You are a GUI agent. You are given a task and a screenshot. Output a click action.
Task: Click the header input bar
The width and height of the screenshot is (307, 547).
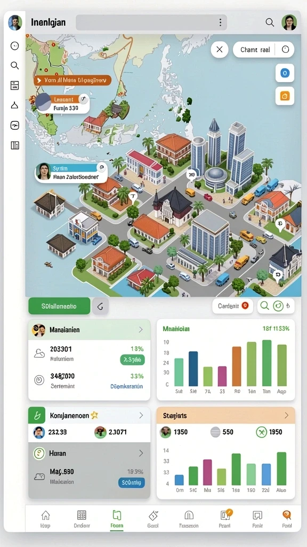coord(151,22)
